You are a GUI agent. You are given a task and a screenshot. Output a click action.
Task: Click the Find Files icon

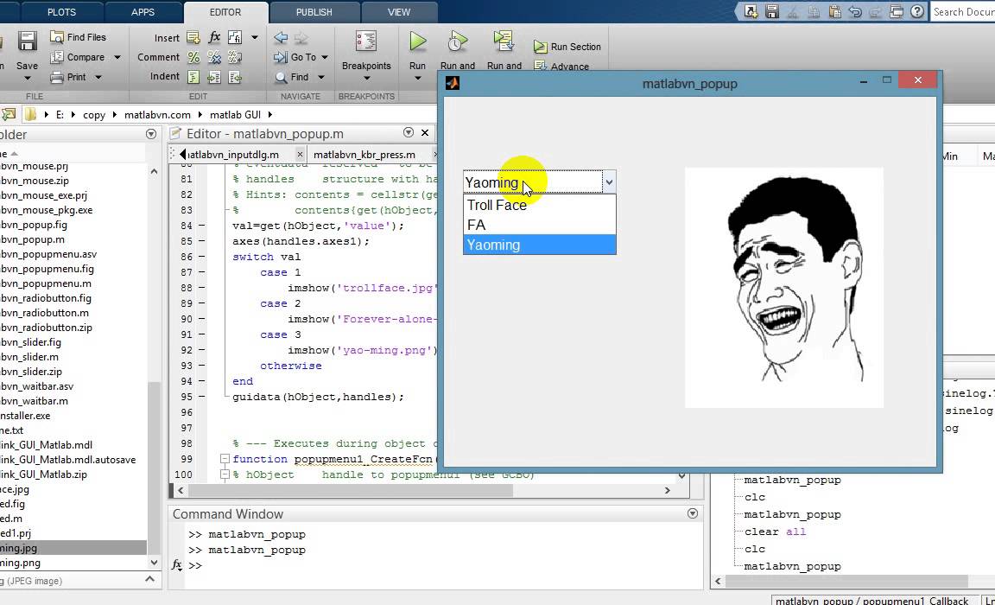tap(56, 37)
